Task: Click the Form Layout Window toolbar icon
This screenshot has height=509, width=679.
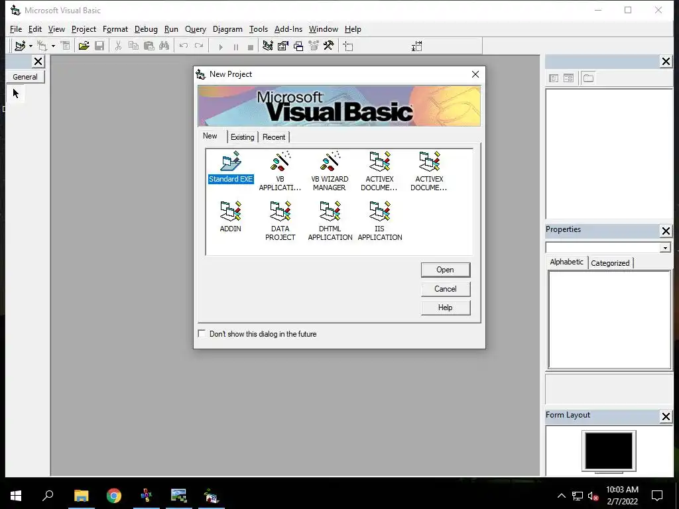Action: (x=298, y=46)
